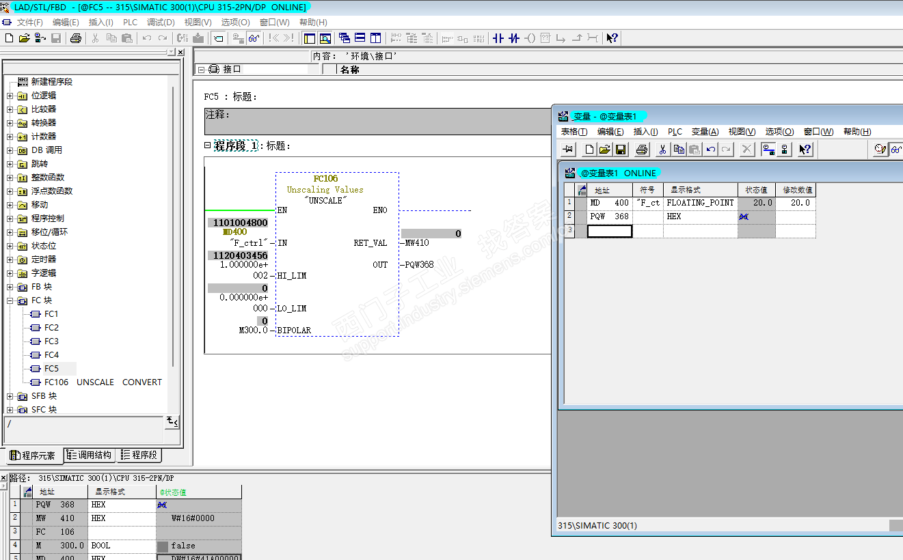The width and height of the screenshot is (903, 560).
Task: Open the 调试(D) menu
Action: 160,23
